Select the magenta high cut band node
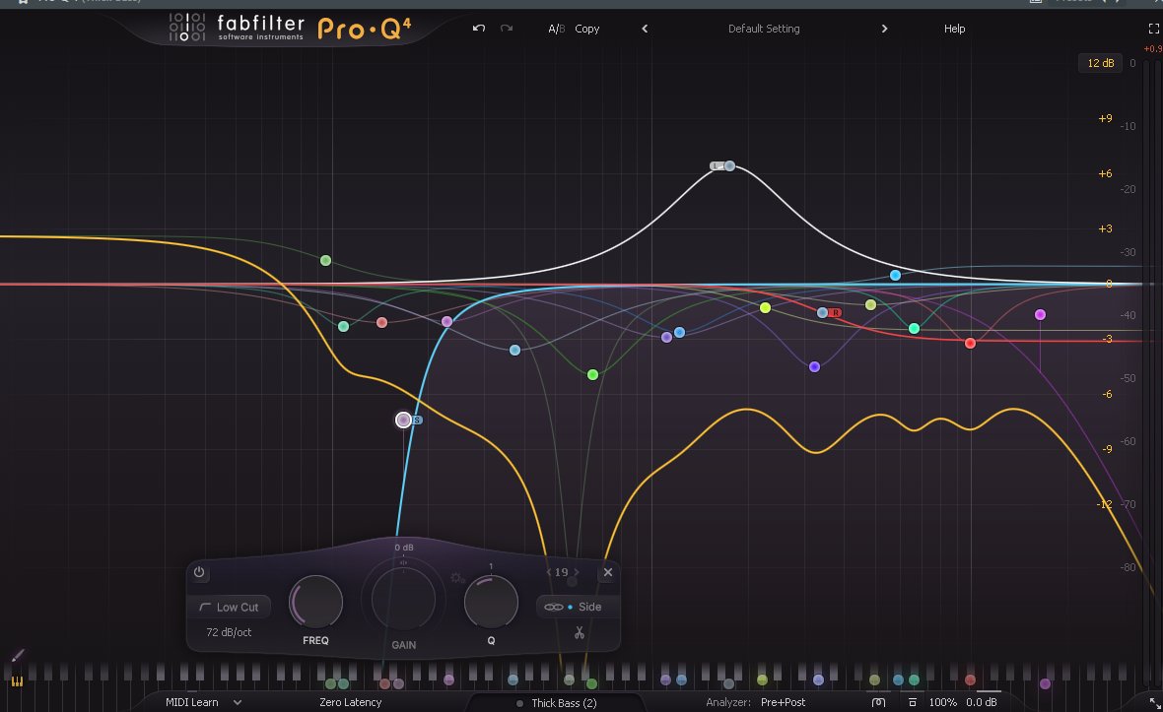The height and width of the screenshot is (712, 1163). click(x=1040, y=315)
